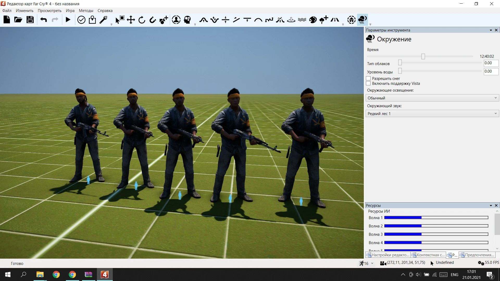The image size is (500, 281).
Task: Click the Validate map checkmark icon
Action: 81,20
